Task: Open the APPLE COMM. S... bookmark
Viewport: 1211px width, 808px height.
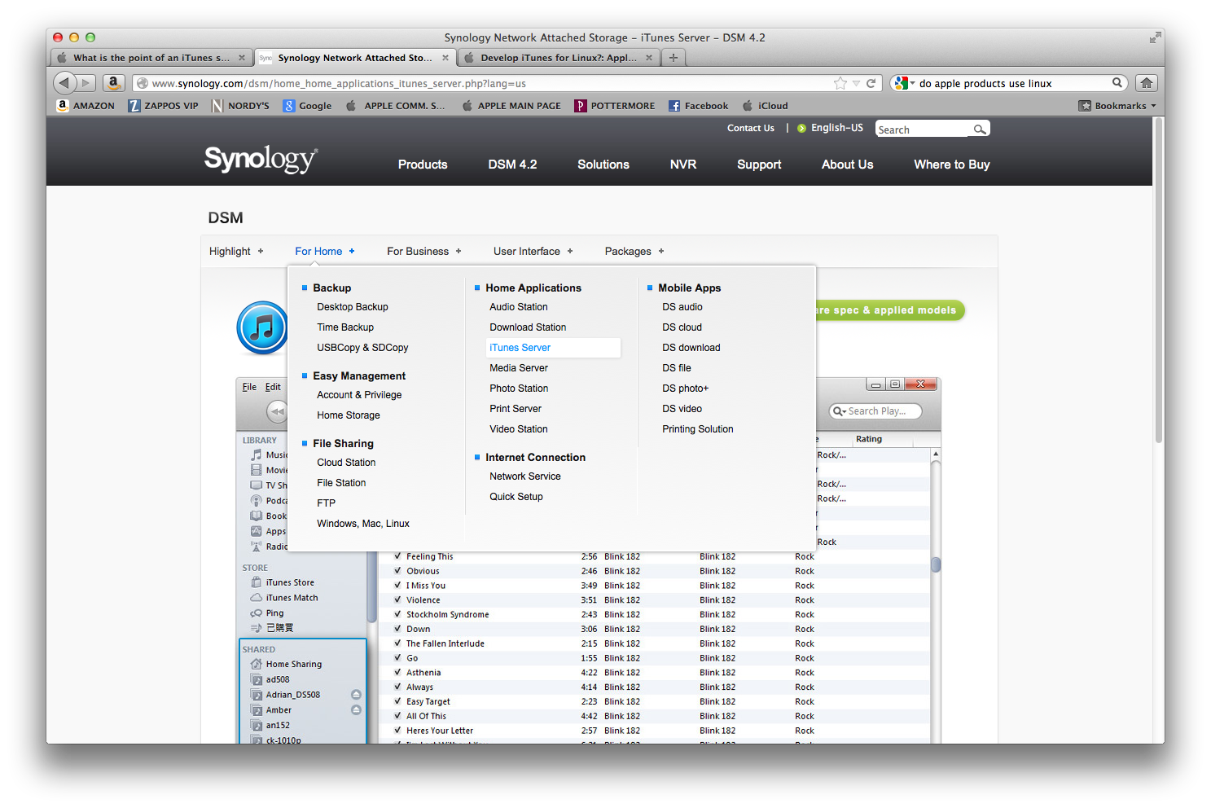Action: [x=396, y=106]
